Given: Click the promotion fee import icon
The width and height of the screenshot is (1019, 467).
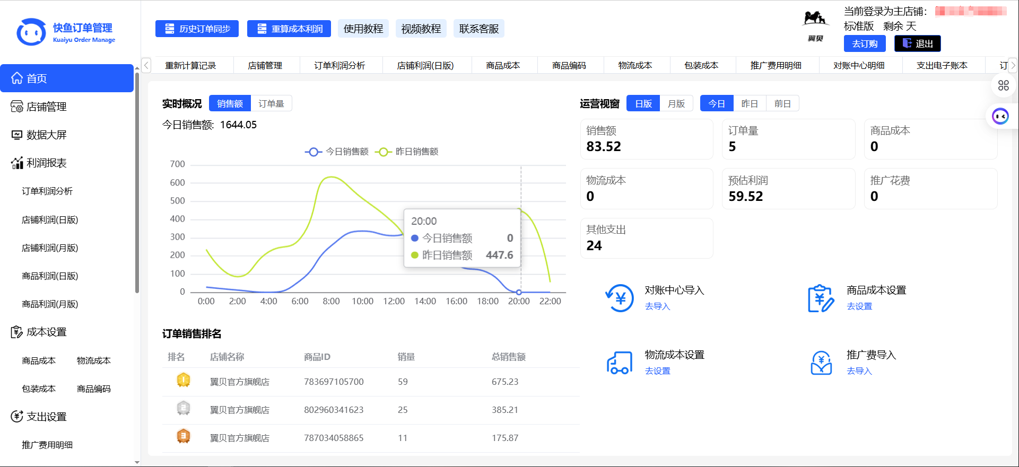Looking at the screenshot, I should tap(821, 363).
